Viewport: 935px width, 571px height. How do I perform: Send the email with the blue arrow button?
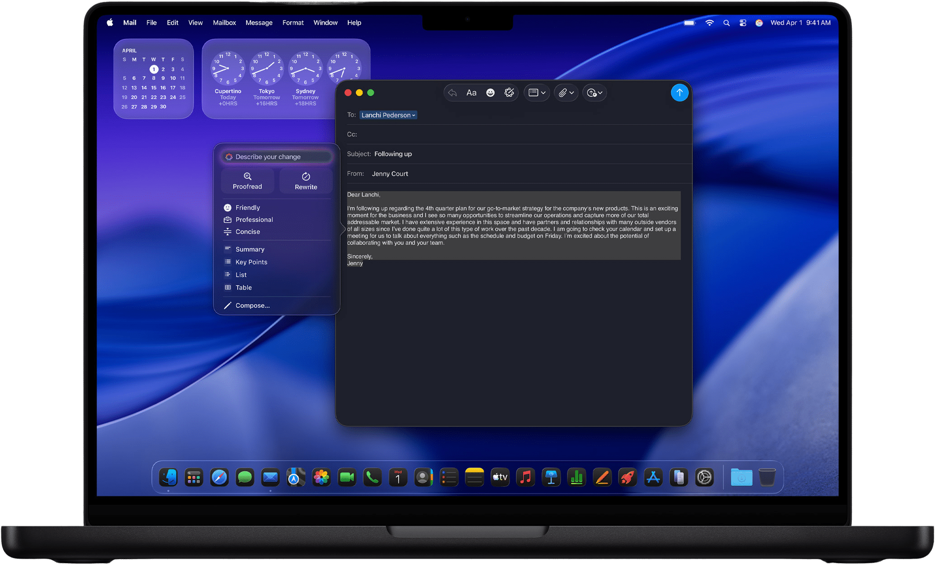click(679, 93)
